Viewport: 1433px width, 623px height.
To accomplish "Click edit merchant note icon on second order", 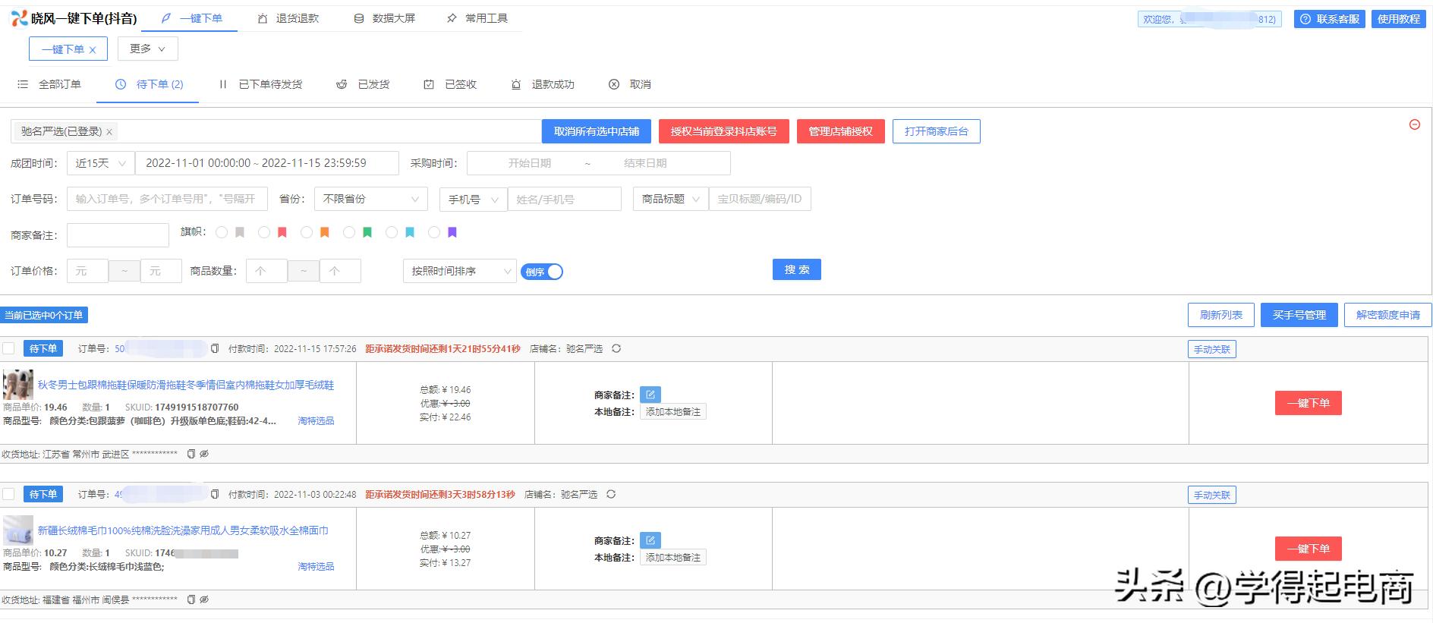I will click(x=650, y=540).
